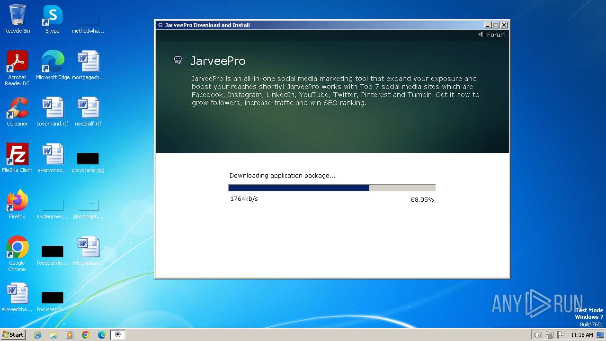Click the JarveePro heading text
Image resolution: width=606 pixels, height=341 pixels.
pyautogui.click(x=218, y=61)
